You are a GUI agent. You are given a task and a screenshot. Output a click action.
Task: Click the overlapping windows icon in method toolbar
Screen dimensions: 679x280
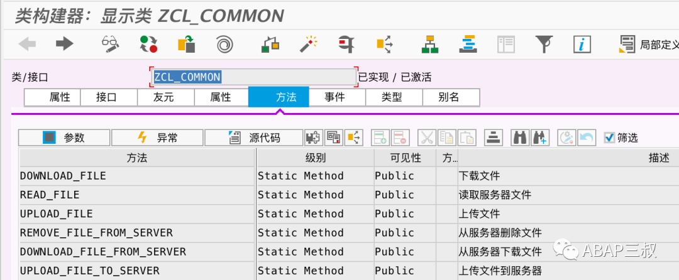(x=333, y=138)
